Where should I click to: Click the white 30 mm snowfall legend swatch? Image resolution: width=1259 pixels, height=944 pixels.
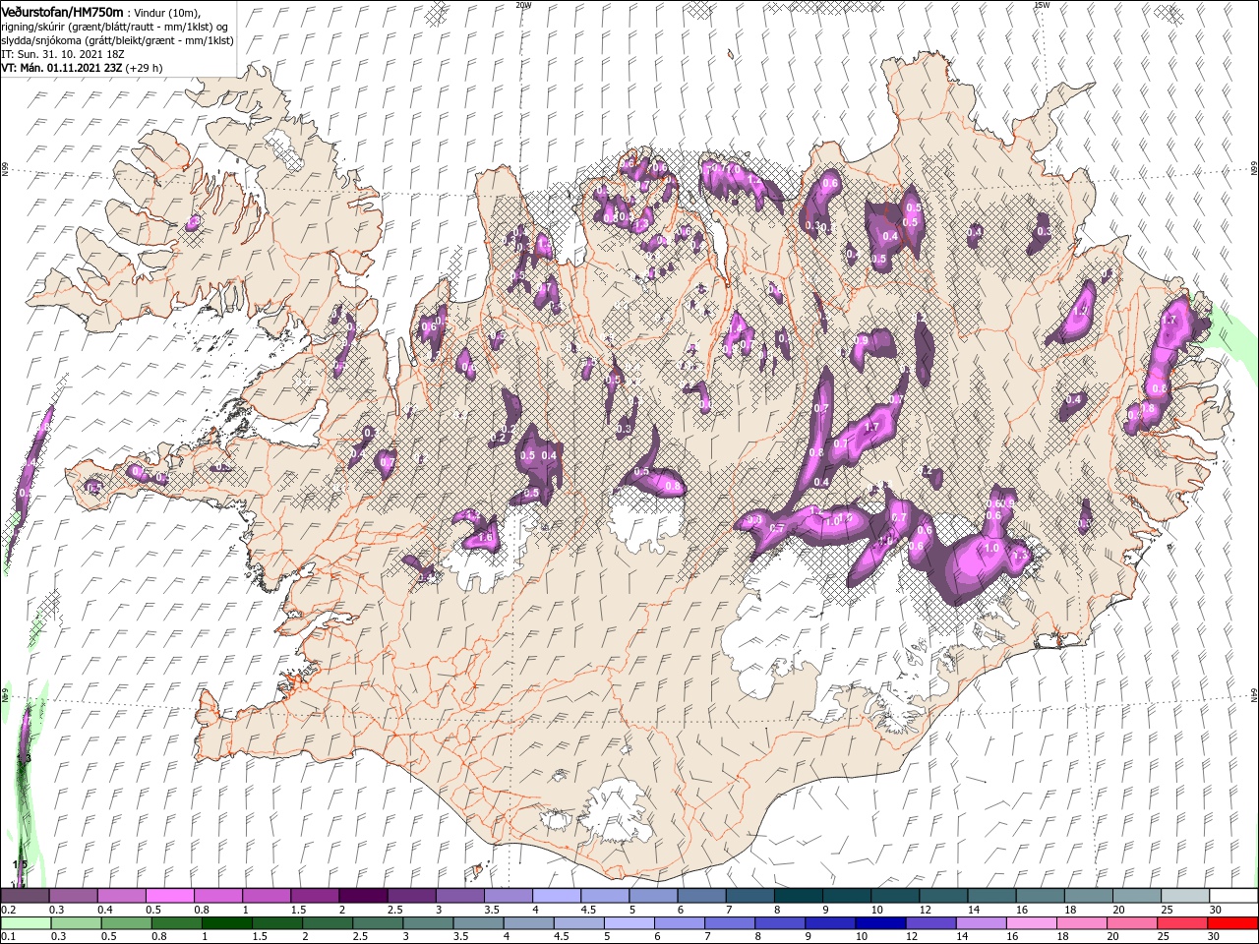pyautogui.click(x=1233, y=896)
